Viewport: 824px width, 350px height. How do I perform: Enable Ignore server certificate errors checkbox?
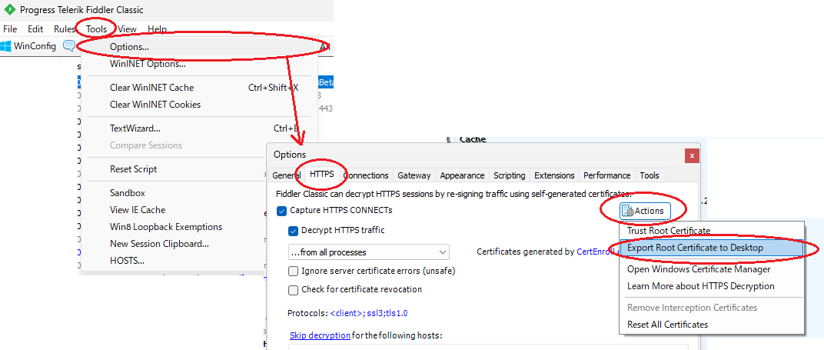293,272
